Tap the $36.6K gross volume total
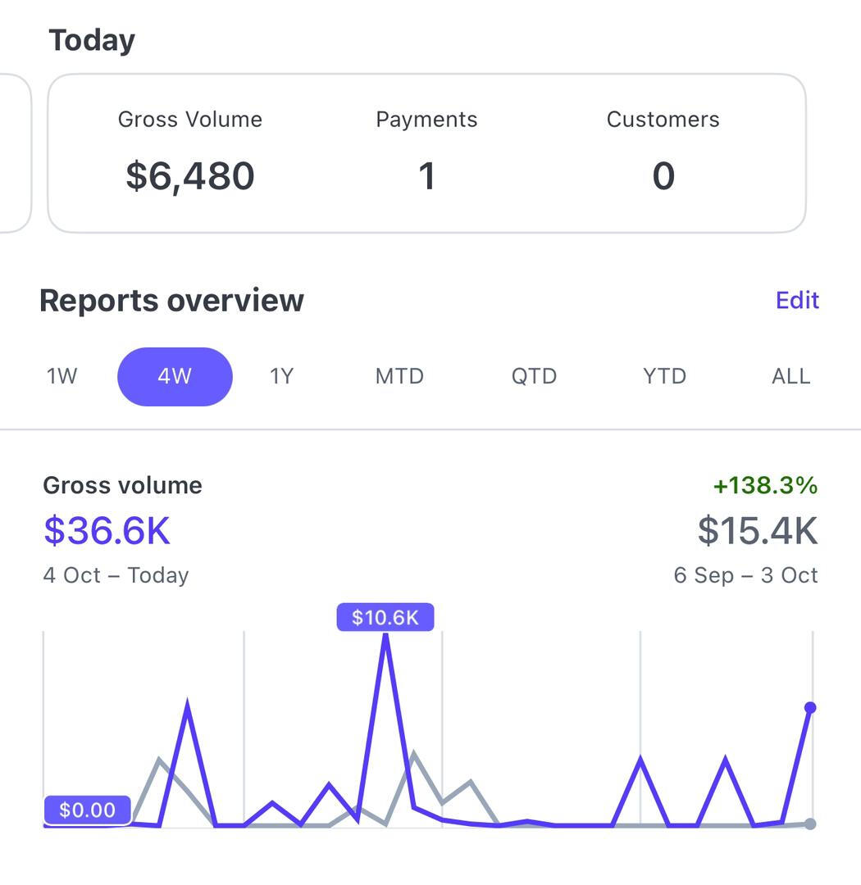 (x=107, y=530)
